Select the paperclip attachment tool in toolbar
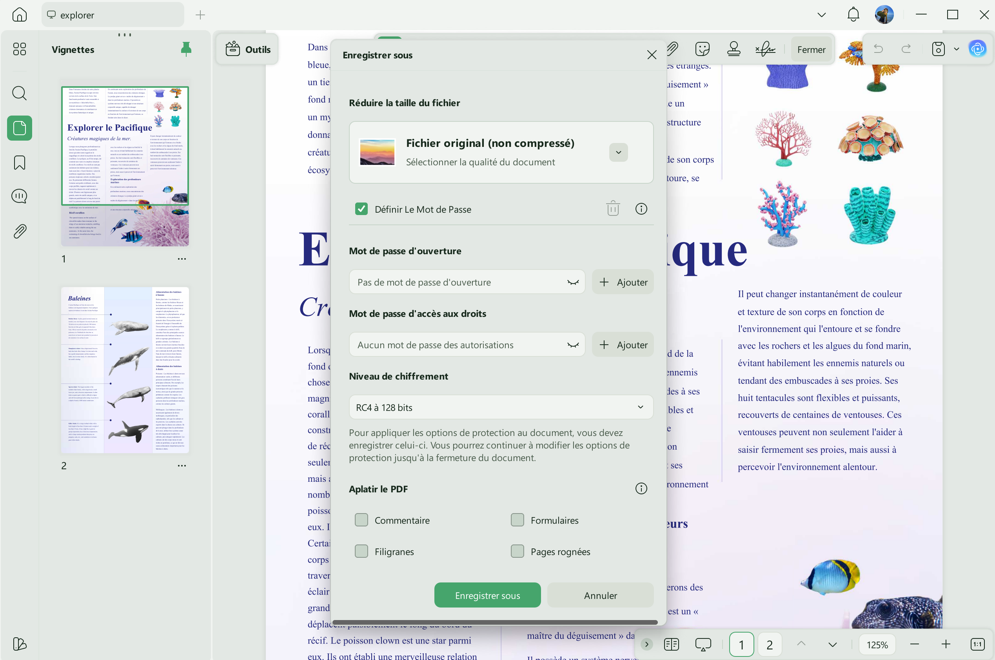This screenshot has width=995, height=660. tap(672, 49)
